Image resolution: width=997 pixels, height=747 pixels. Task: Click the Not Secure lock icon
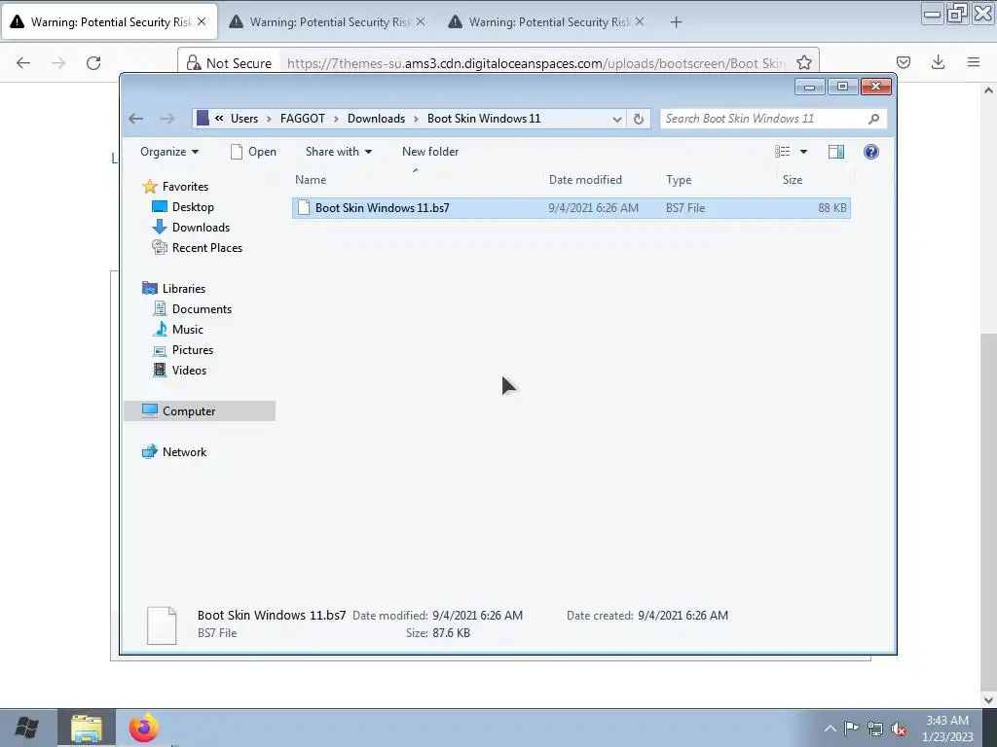click(194, 63)
